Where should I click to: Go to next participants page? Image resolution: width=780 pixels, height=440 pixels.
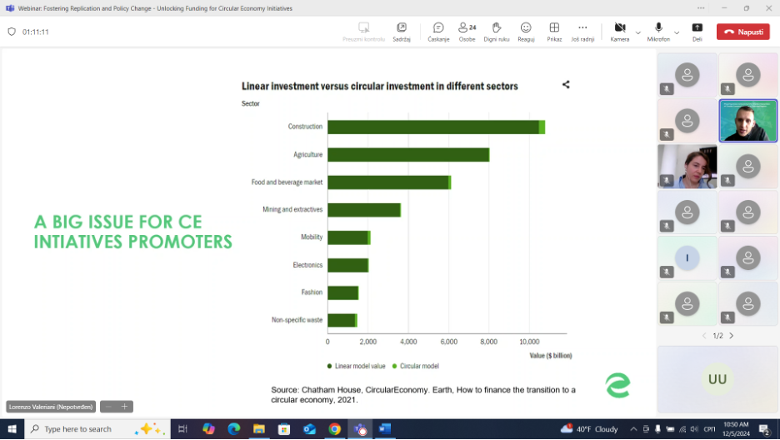tap(732, 336)
